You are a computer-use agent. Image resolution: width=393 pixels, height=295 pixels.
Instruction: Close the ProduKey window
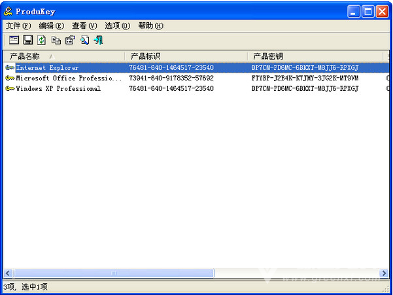pyautogui.click(x=383, y=11)
